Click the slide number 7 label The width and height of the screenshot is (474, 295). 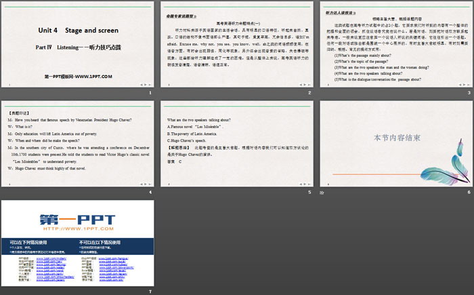150,291
